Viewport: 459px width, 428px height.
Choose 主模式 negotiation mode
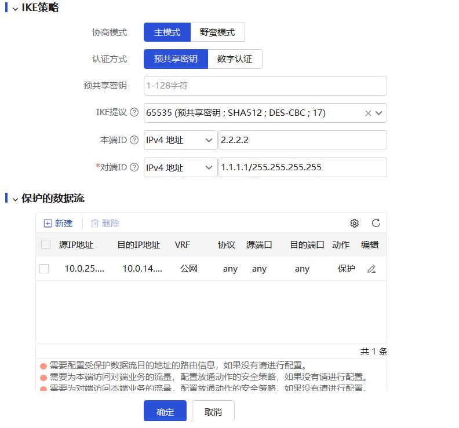167,32
